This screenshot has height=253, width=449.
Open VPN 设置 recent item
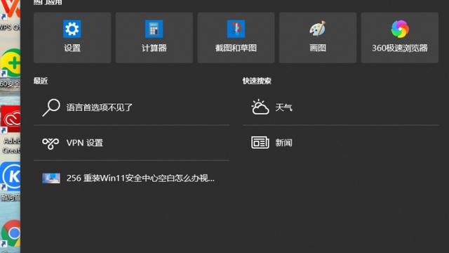click(132, 143)
